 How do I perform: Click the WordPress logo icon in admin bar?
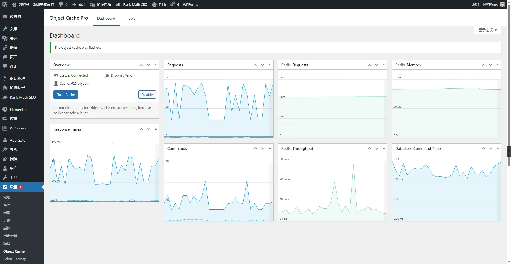pos(5,4)
